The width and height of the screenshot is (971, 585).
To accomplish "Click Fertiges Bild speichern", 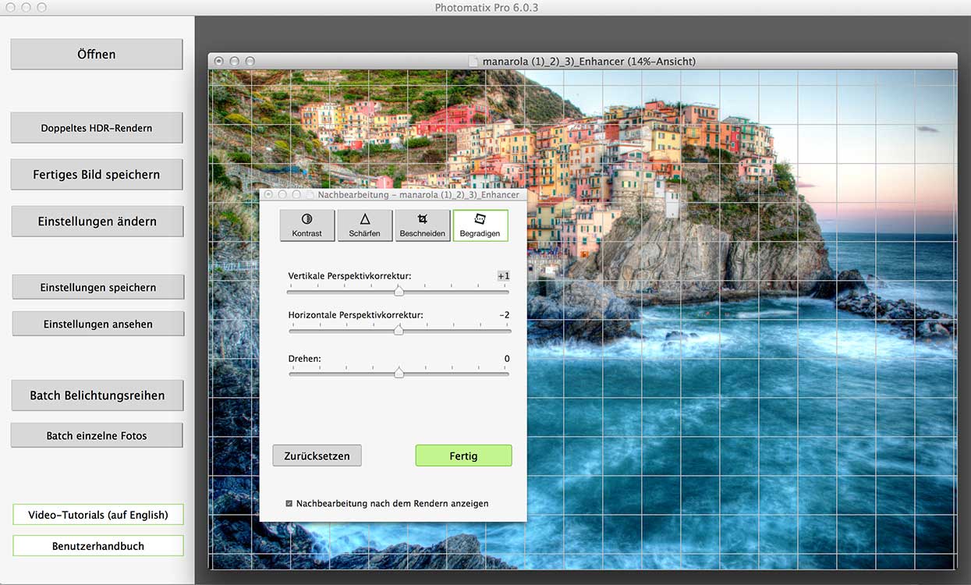I will click(97, 175).
